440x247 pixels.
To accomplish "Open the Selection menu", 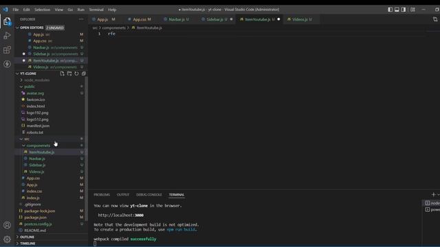I will coord(42,10).
